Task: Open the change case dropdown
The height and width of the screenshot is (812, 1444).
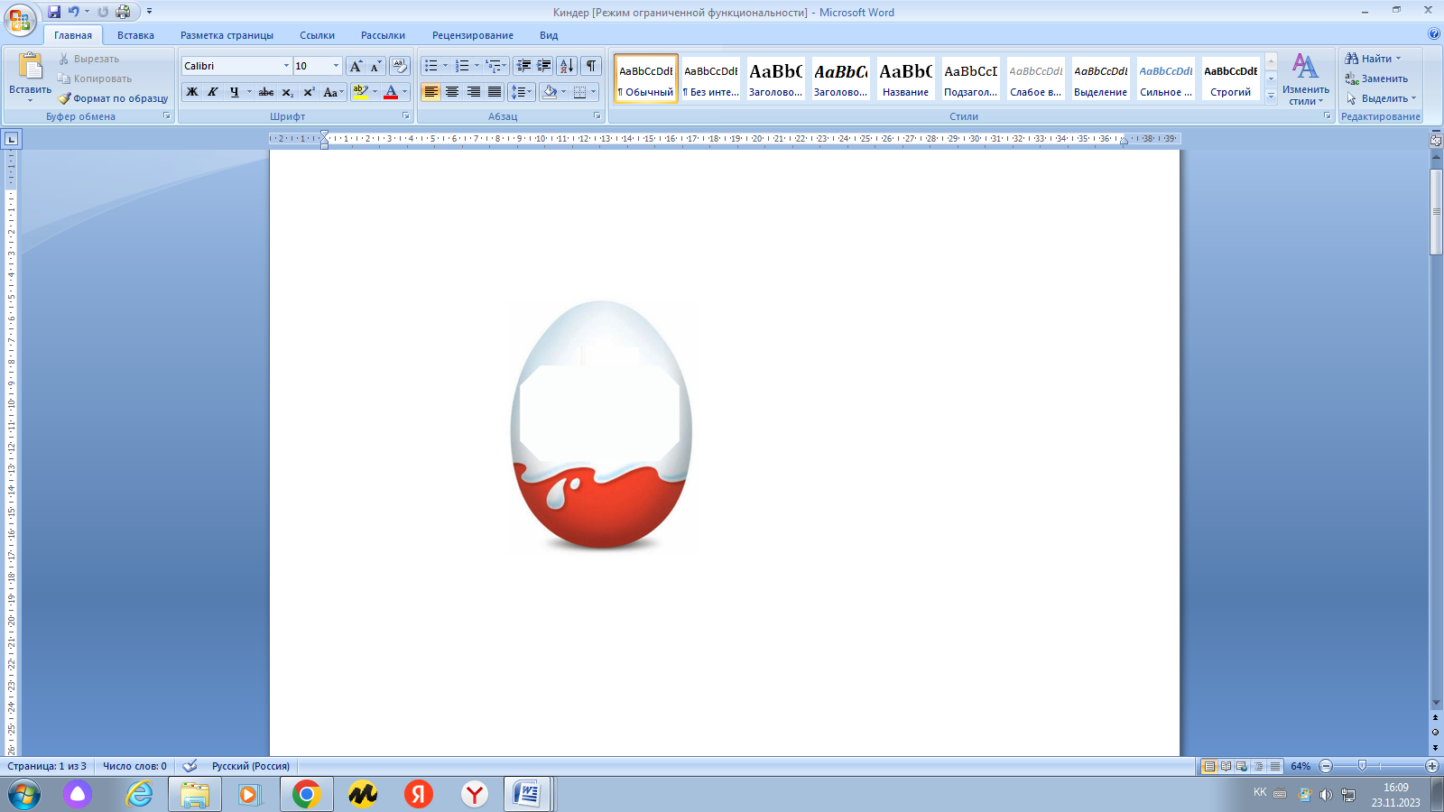Action: [x=333, y=92]
